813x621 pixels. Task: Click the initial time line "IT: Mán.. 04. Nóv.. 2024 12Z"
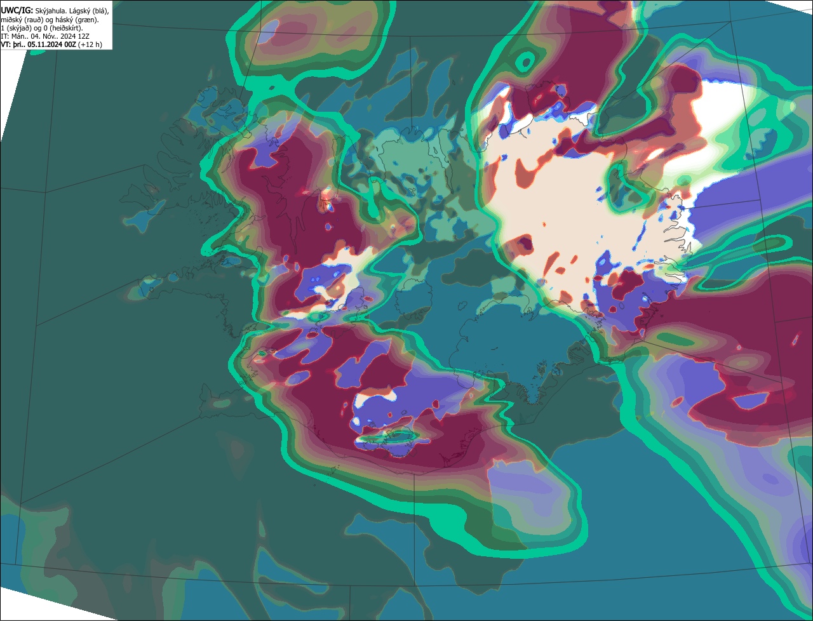click(45, 36)
